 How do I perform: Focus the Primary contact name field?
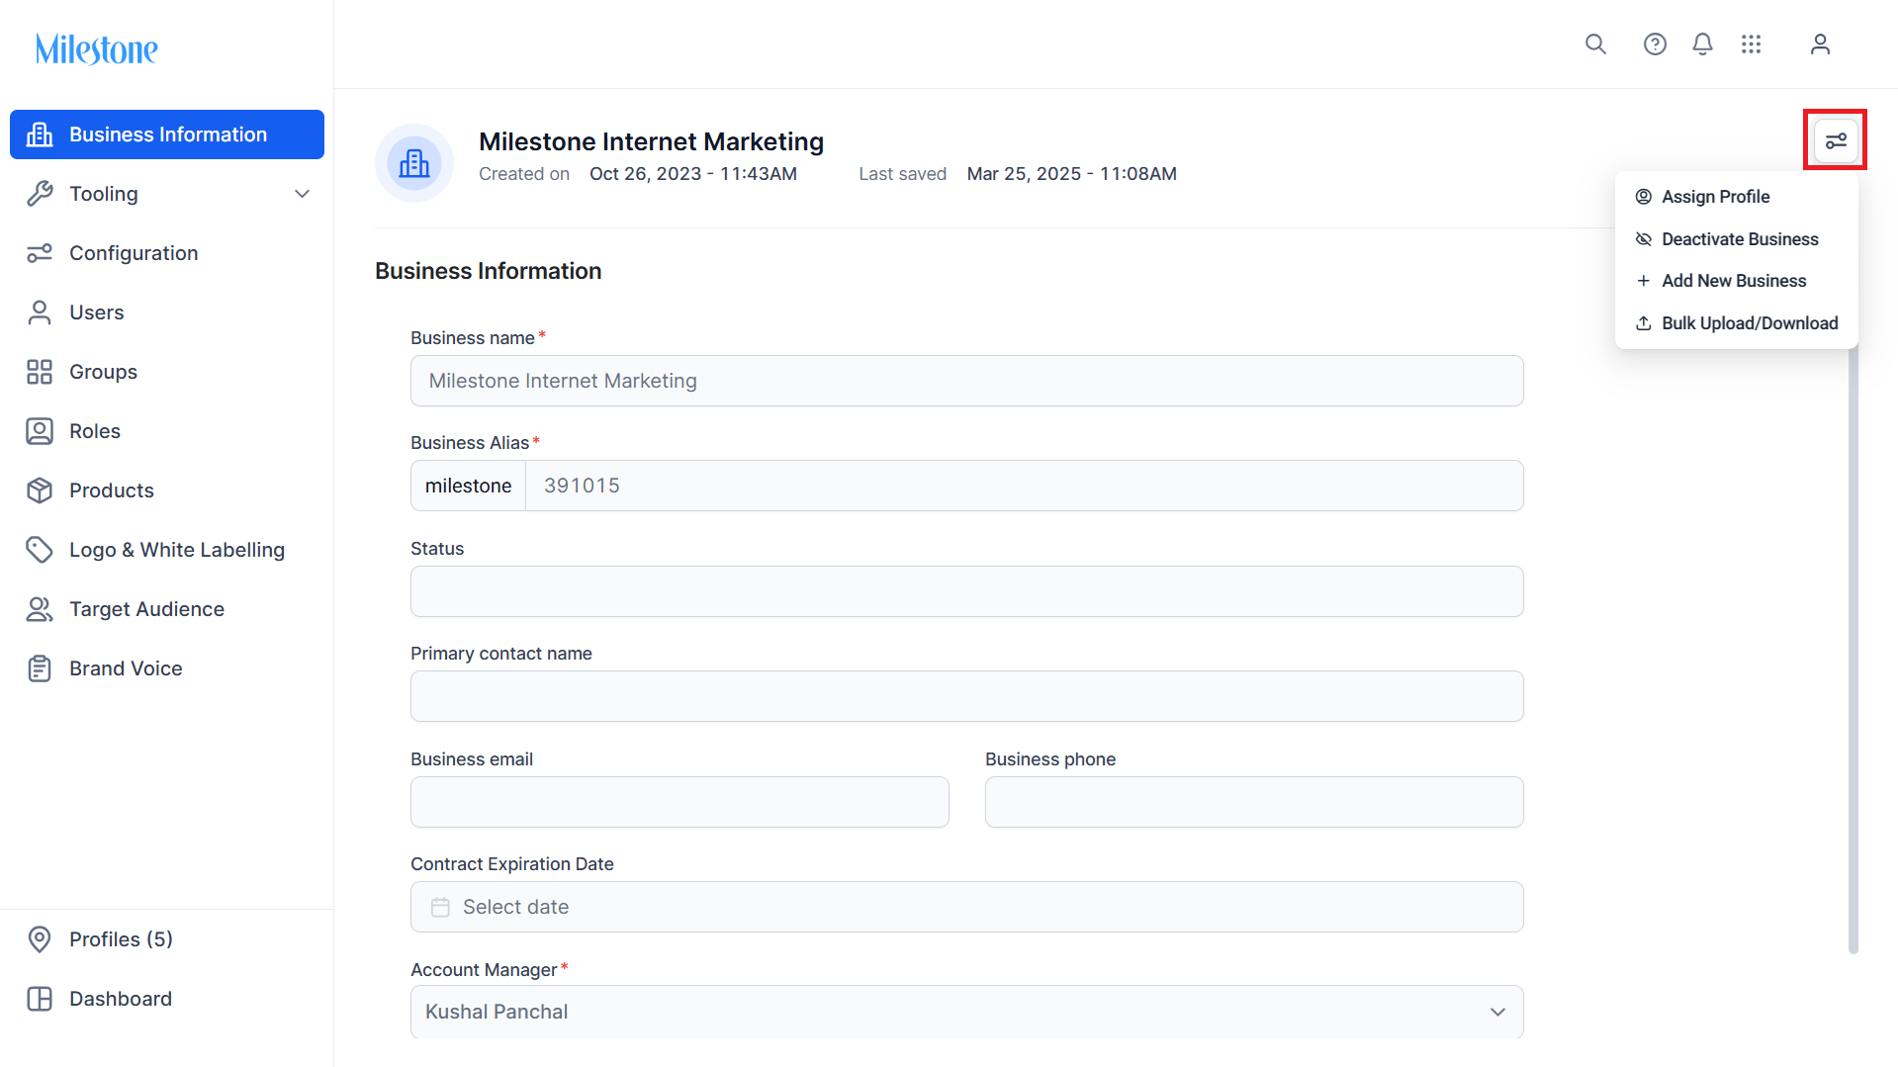967,696
